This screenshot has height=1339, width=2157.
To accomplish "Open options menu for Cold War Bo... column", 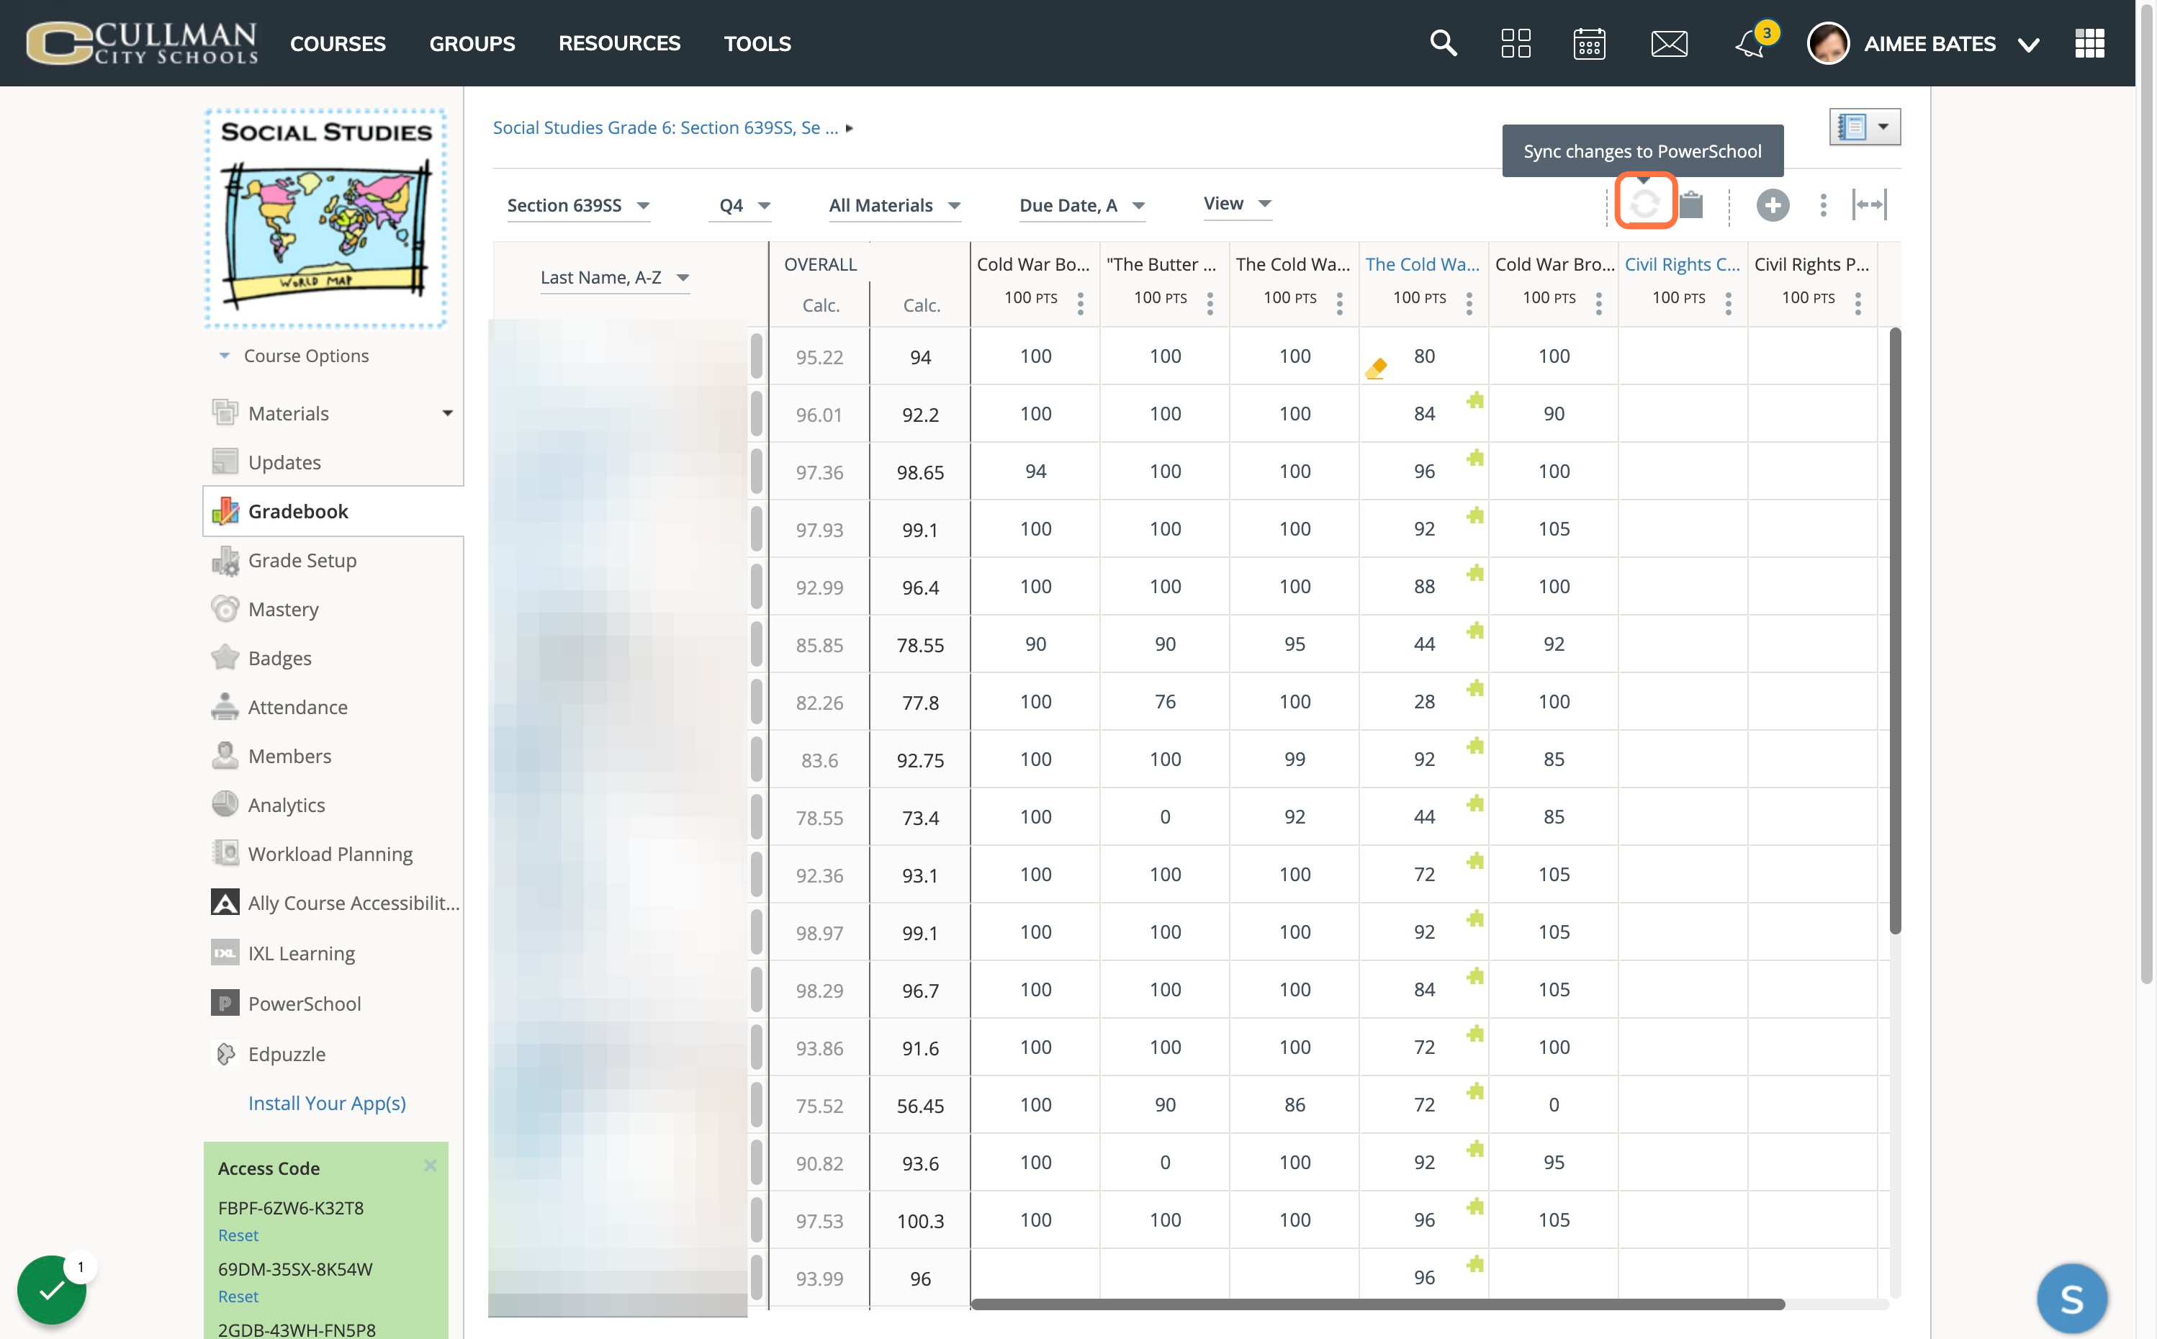I will [1081, 304].
